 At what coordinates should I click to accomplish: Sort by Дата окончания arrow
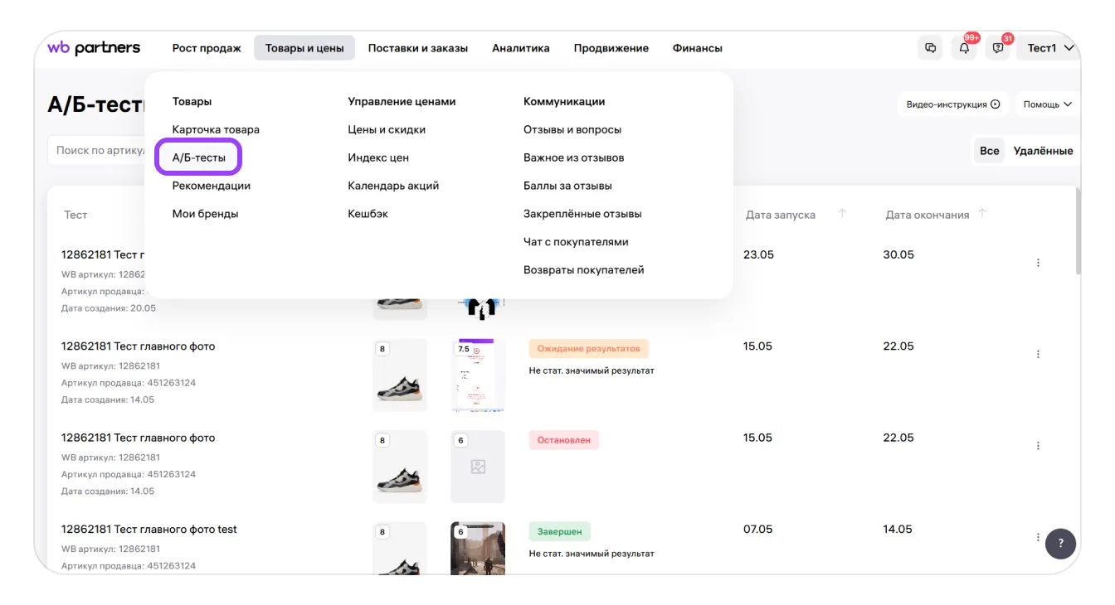click(982, 214)
